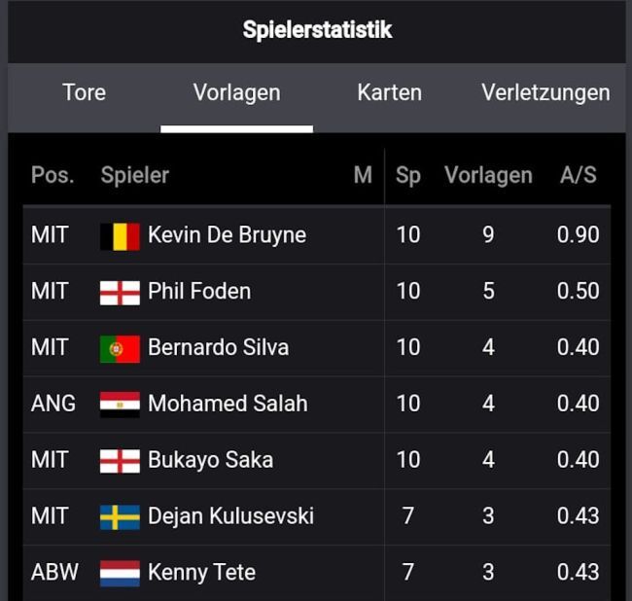632x601 pixels.
Task: Open the Karten tab
Action: pyautogui.click(x=389, y=93)
